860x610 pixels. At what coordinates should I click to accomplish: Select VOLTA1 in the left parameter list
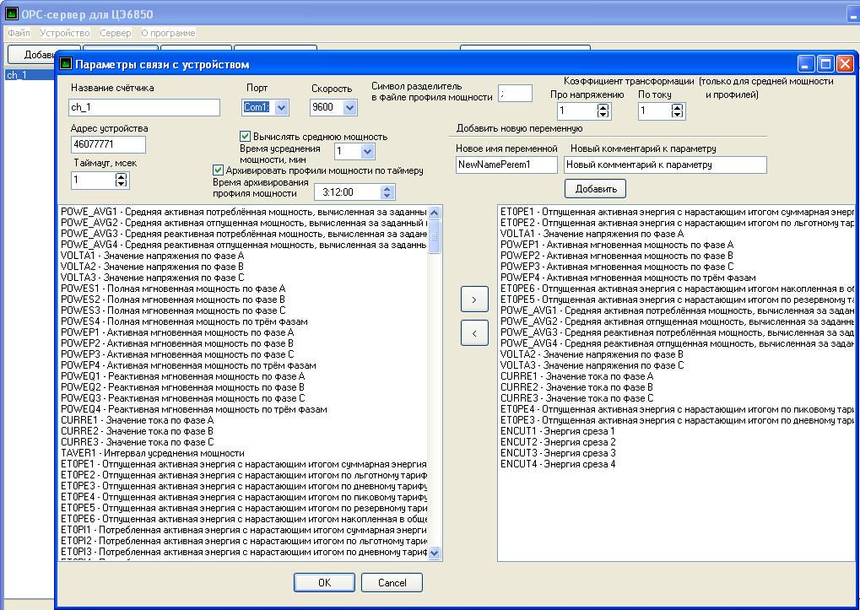point(152,255)
